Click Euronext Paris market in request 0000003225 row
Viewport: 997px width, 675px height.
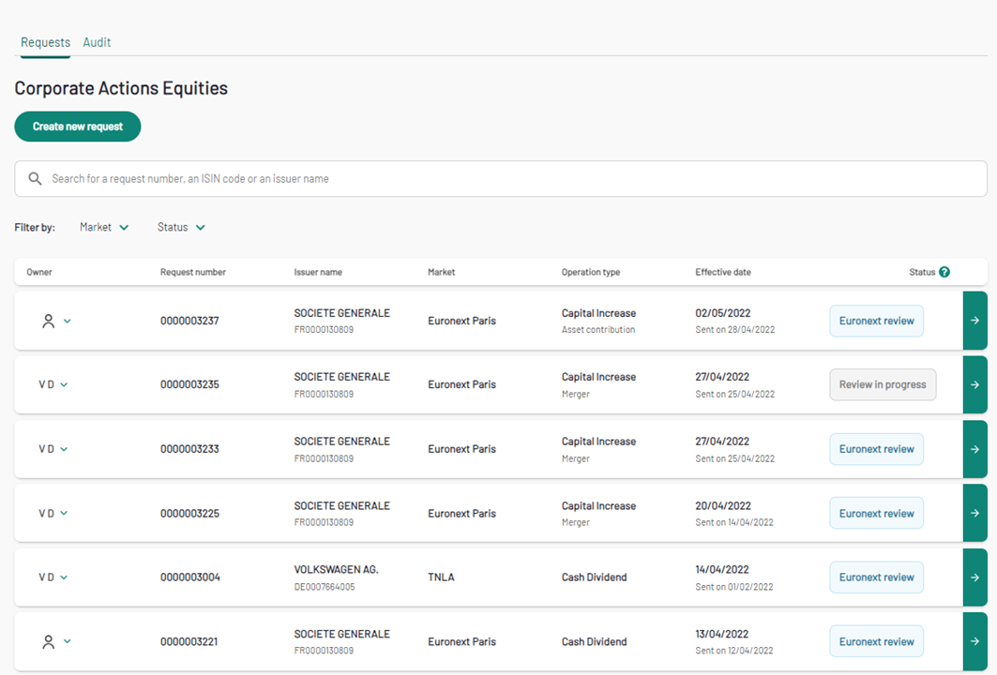[461, 514]
